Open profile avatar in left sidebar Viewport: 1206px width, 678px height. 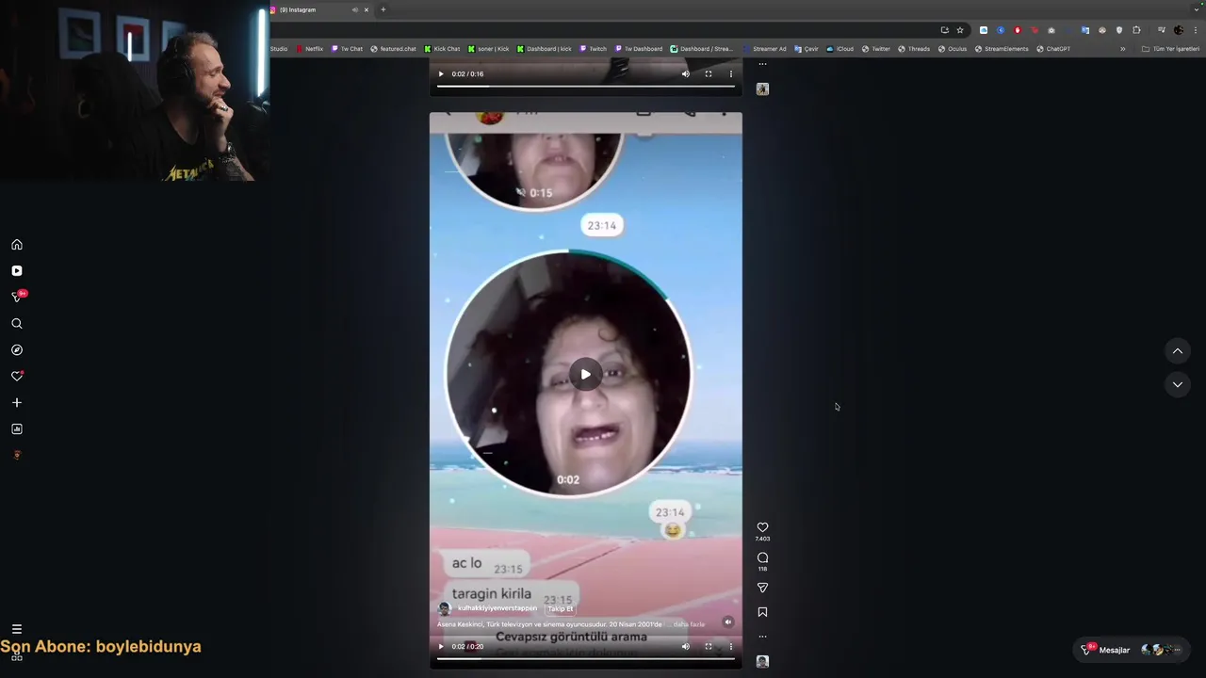(17, 456)
